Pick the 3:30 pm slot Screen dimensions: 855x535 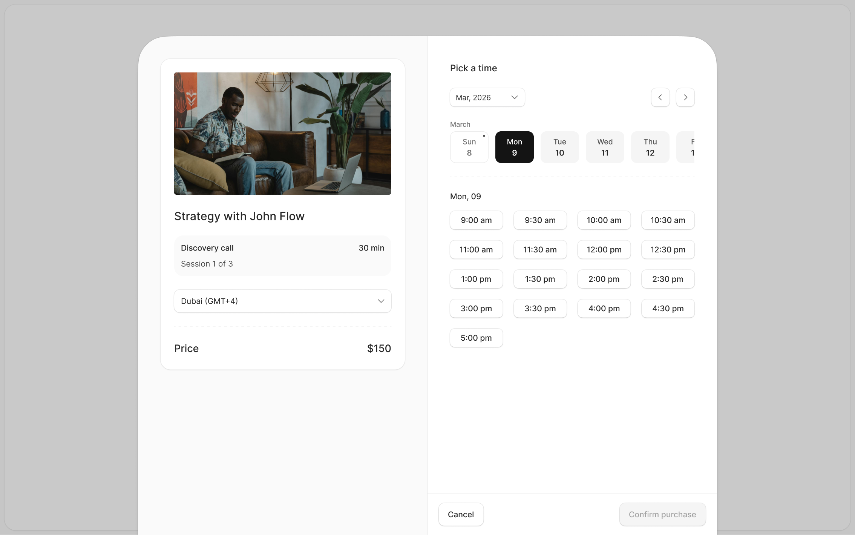(x=540, y=309)
